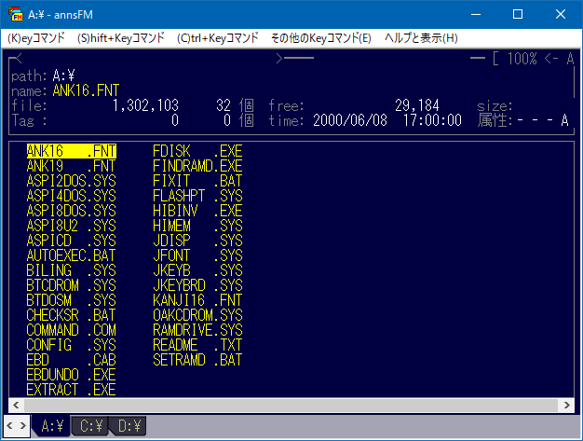Click the annsFM application icon in title bar
This screenshot has height=441, width=583.
pos(16,15)
